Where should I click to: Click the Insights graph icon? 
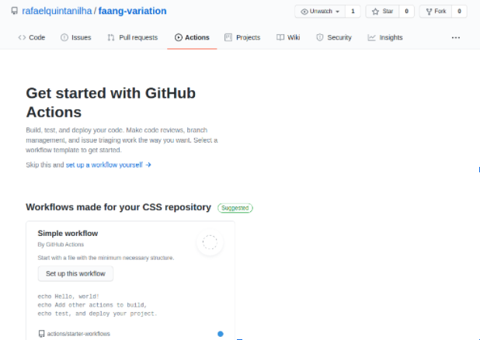coord(372,37)
